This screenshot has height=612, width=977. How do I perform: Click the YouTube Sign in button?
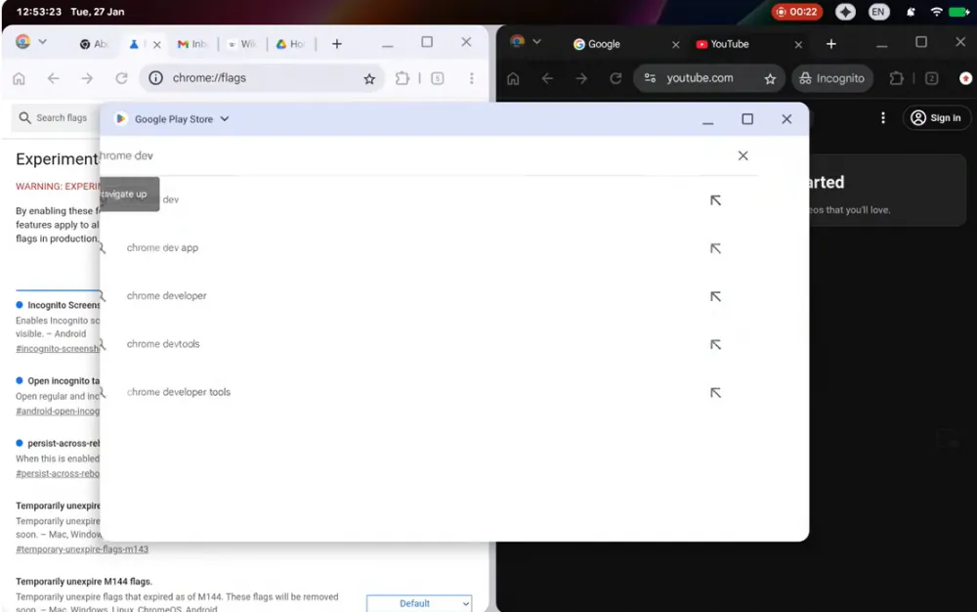point(936,118)
